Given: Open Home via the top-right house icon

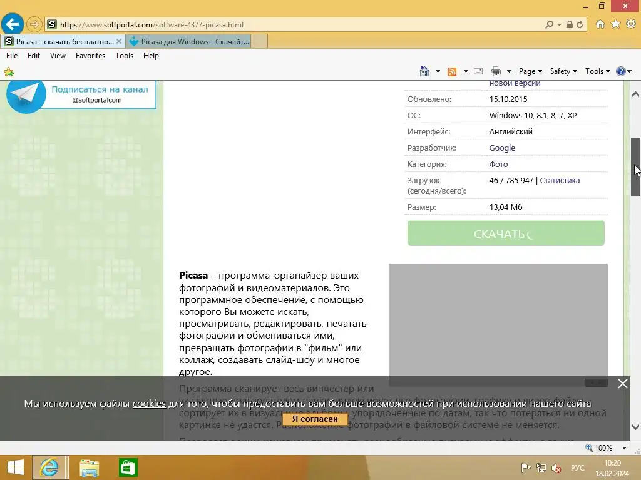Looking at the screenshot, I should coord(600,24).
